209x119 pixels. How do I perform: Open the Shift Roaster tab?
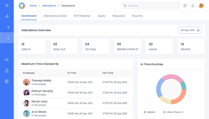click(82, 16)
